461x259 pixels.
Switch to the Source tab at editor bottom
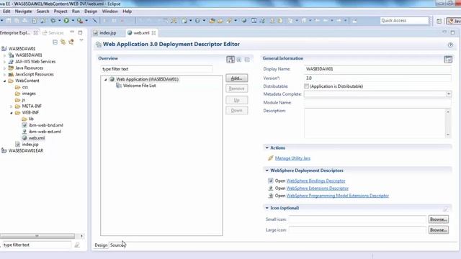(x=117, y=245)
